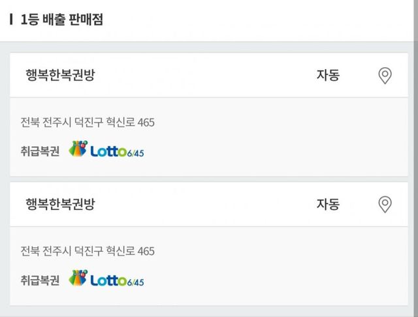Click the 취급복권 label in first card
Viewport: 418px width, 317px height.
40,151
